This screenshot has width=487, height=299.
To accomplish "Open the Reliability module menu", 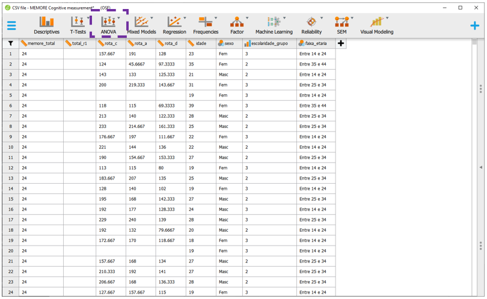I will 311,25.
